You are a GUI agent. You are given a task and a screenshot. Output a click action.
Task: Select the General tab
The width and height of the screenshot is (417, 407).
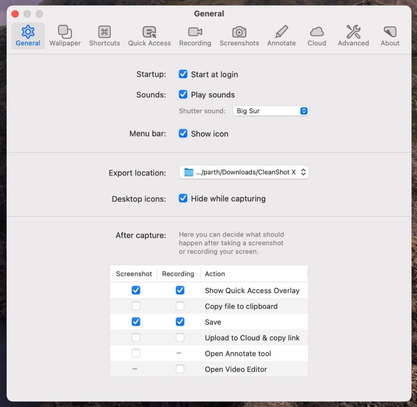(28, 36)
